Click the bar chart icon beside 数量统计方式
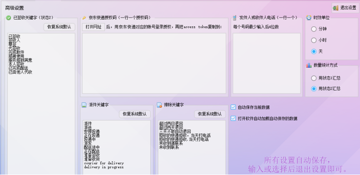The height and width of the screenshot is (175, 360). coord(309,65)
